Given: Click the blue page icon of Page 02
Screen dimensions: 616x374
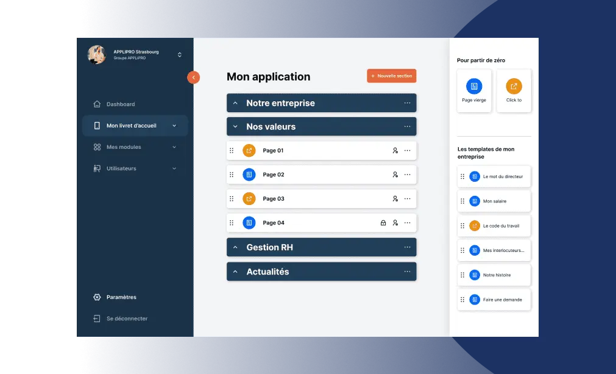Looking at the screenshot, I should 249,174.
